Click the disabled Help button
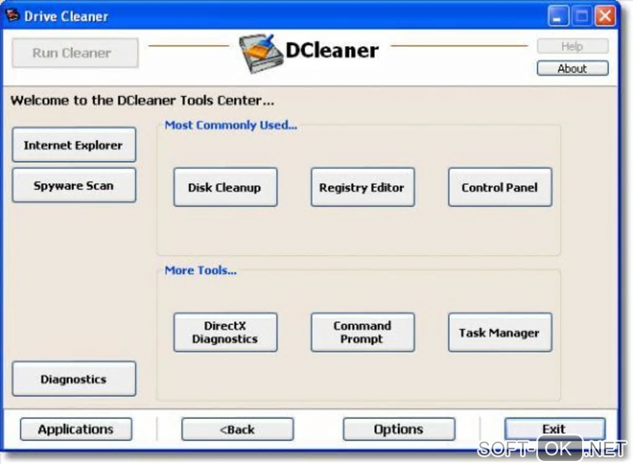 click(x=572, y=46)
